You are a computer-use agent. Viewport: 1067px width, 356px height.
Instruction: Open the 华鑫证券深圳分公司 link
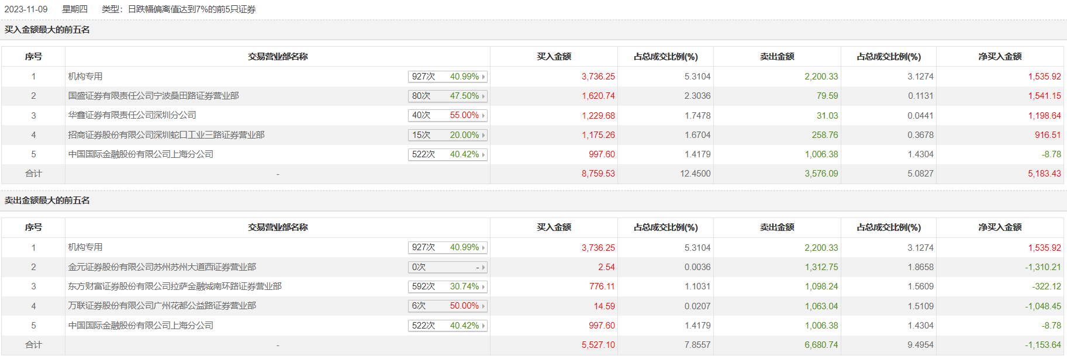(132, 115)
